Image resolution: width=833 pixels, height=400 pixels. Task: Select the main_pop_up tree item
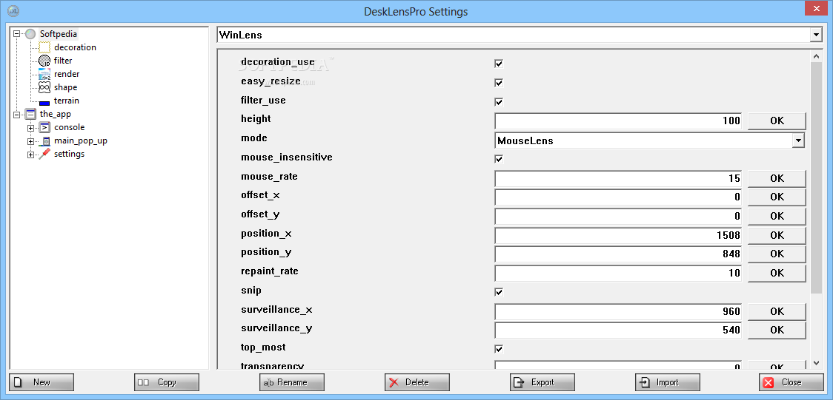pyautogui.click(x=81, y=141)
